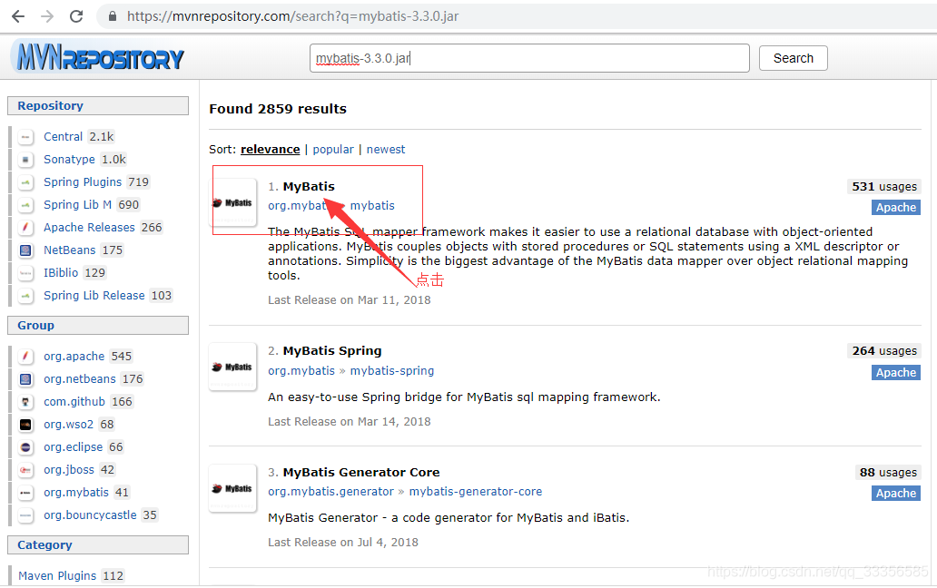The width and height of the screenshot is (937, 588).
Task: Filter by org.mybatis group link
Action: coord(76,493)
